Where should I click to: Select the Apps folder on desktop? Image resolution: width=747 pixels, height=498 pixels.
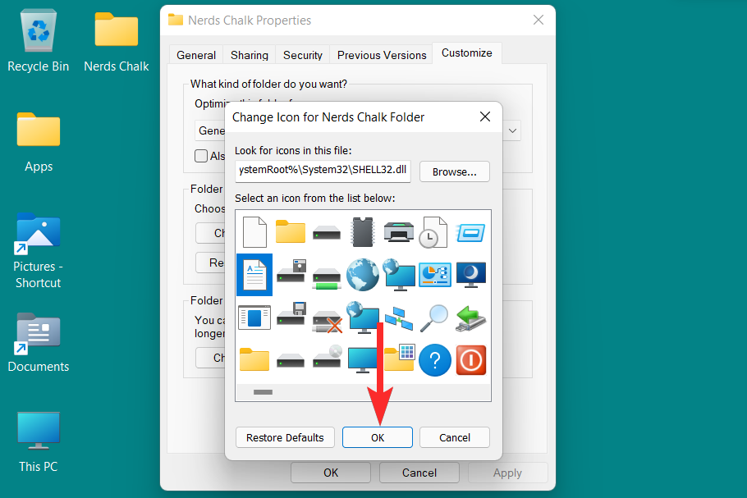coord(39,143)
